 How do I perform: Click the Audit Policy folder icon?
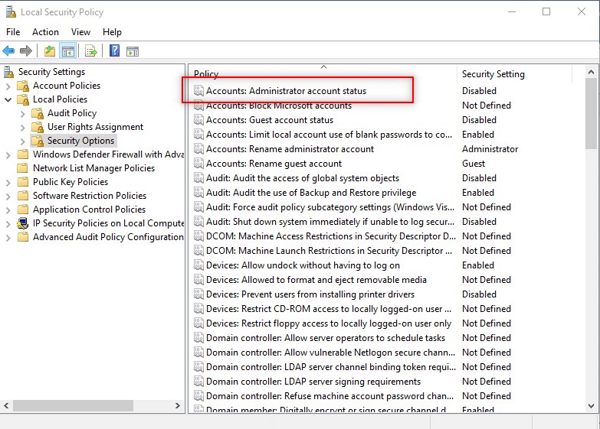[x=38, y=113]
